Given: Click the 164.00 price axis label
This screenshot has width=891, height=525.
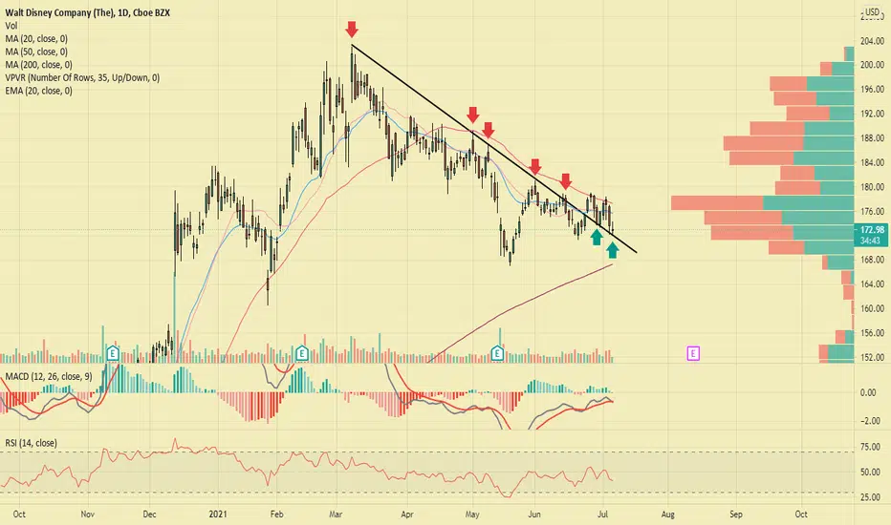Looking at the screenshot, I should (x=872, y=284).
